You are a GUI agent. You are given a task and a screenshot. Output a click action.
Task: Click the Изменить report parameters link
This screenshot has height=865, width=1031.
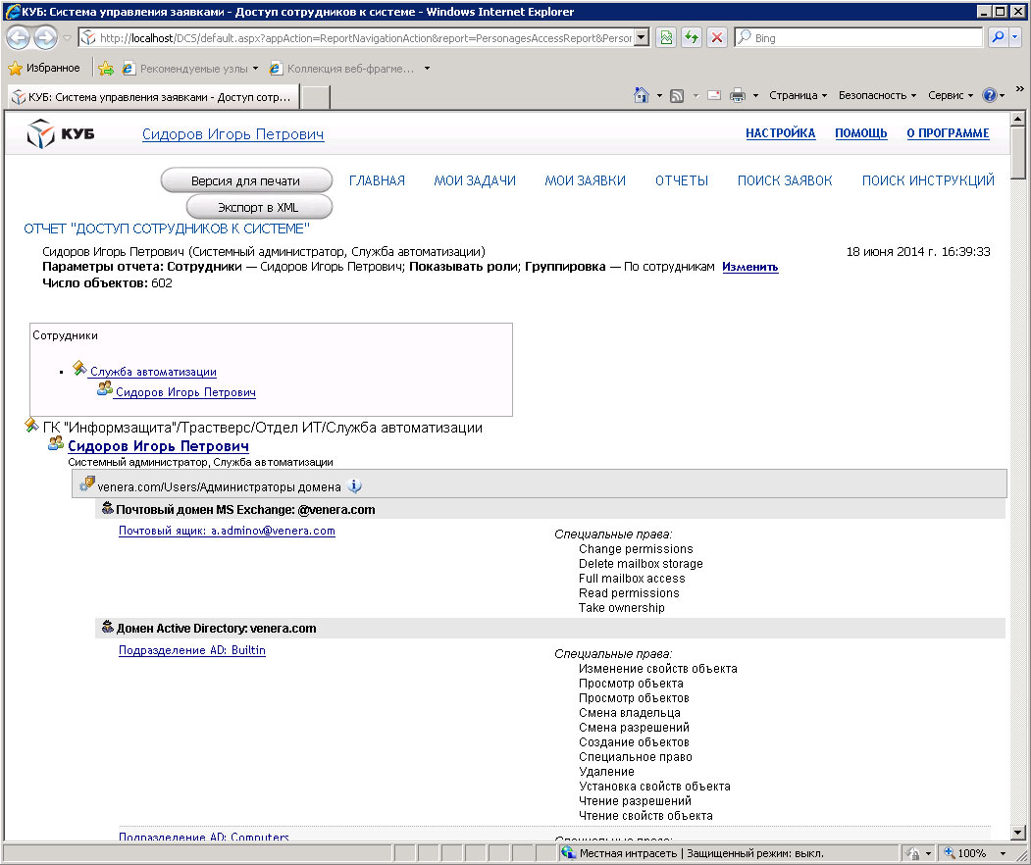750,267
